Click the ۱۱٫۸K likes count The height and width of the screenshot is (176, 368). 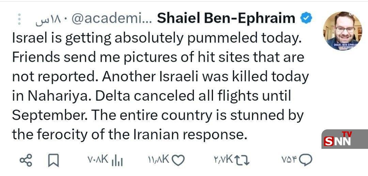[x=159, y=159]
